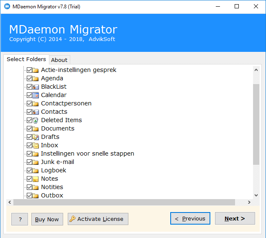The width and height of the screenshot is (266, 238).
Task: Uncheck the Inbox checkbox
Action: pos(30,146)
